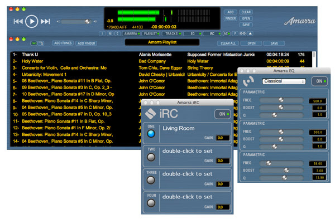335x219 pixels.
Task: Click CLEAR ALL in the playlist window
Action: (228, 43)
